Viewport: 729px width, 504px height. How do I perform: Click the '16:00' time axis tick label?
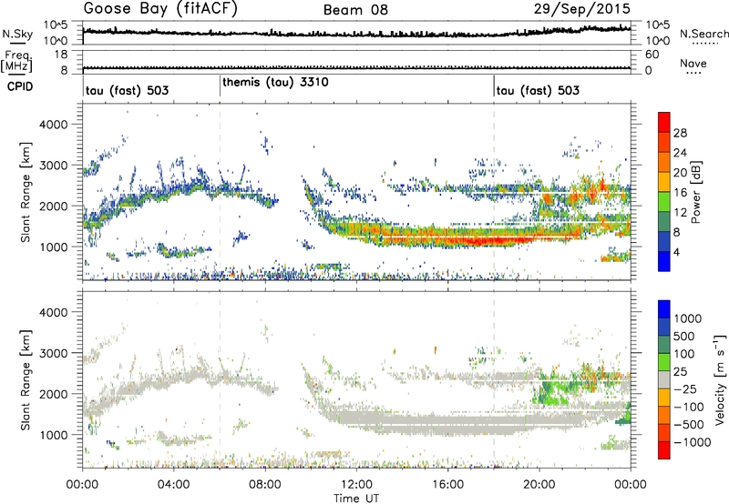click(447, 485)
